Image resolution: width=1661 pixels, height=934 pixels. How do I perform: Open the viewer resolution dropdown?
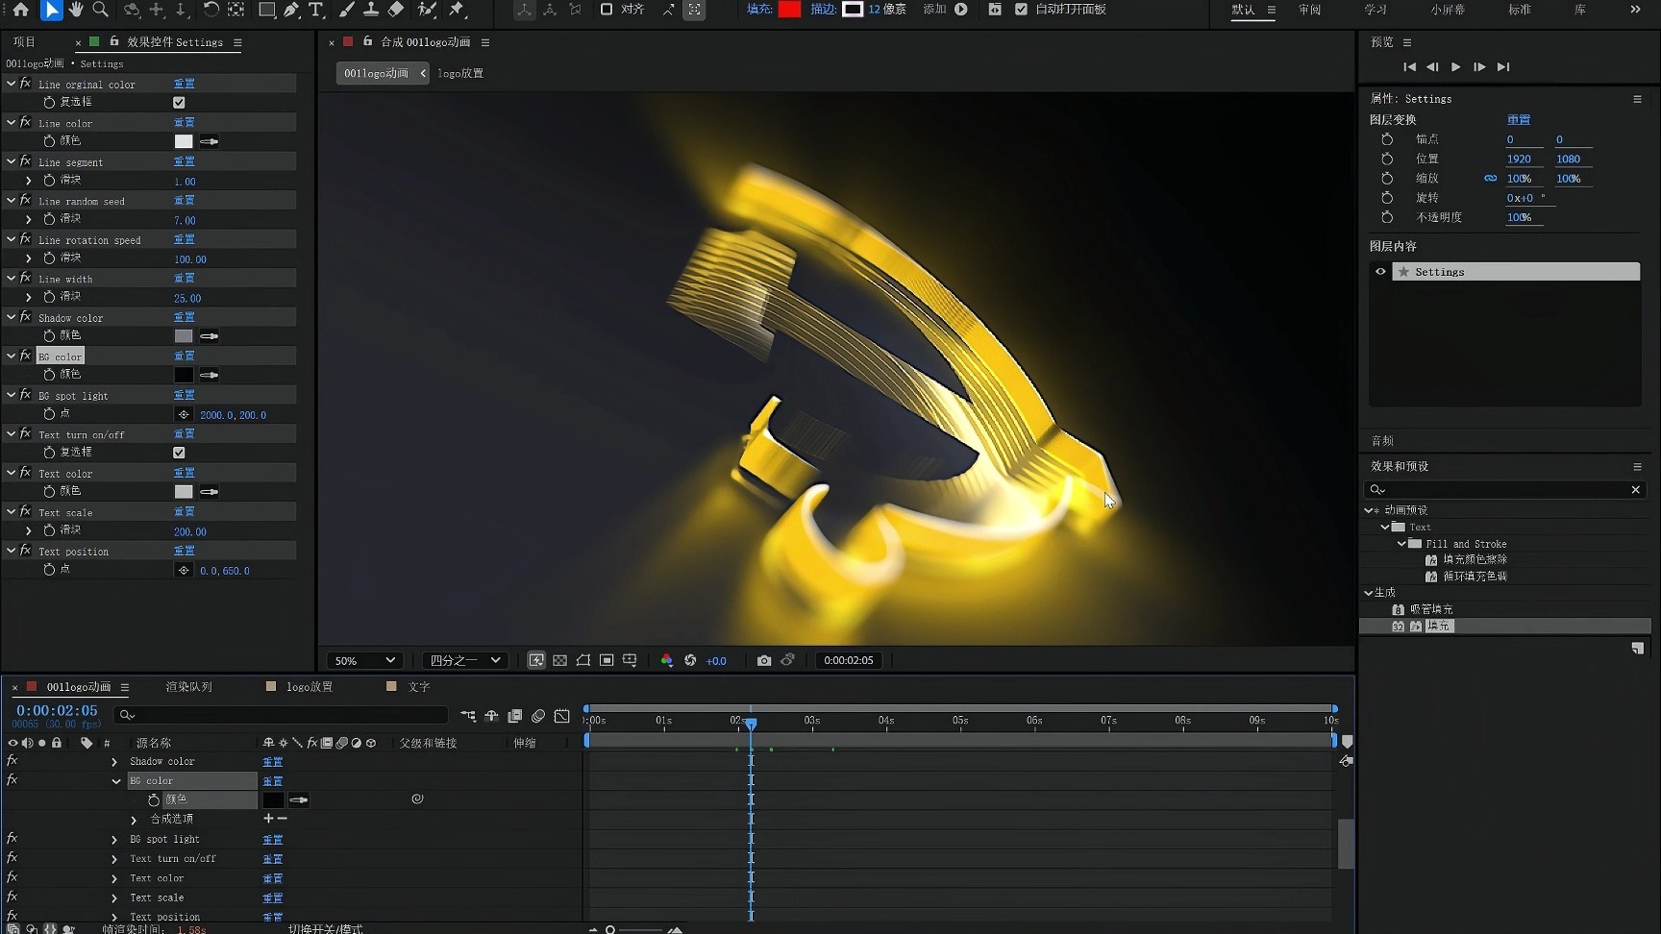pyautogui.click(x=465, y=660)
